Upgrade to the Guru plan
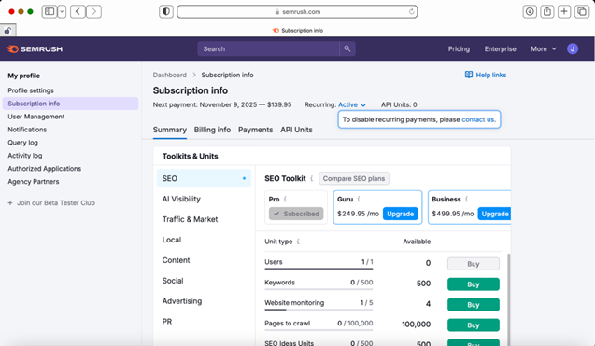This screenshot has width=595, height=346. [x=401, y=214]
